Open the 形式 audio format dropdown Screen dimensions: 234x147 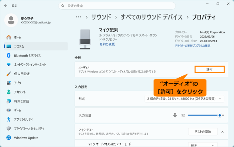click(184, 99)
